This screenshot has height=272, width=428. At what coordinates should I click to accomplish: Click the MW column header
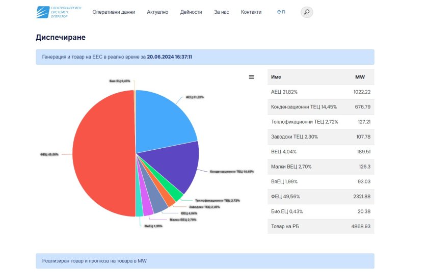click(360, 77)
